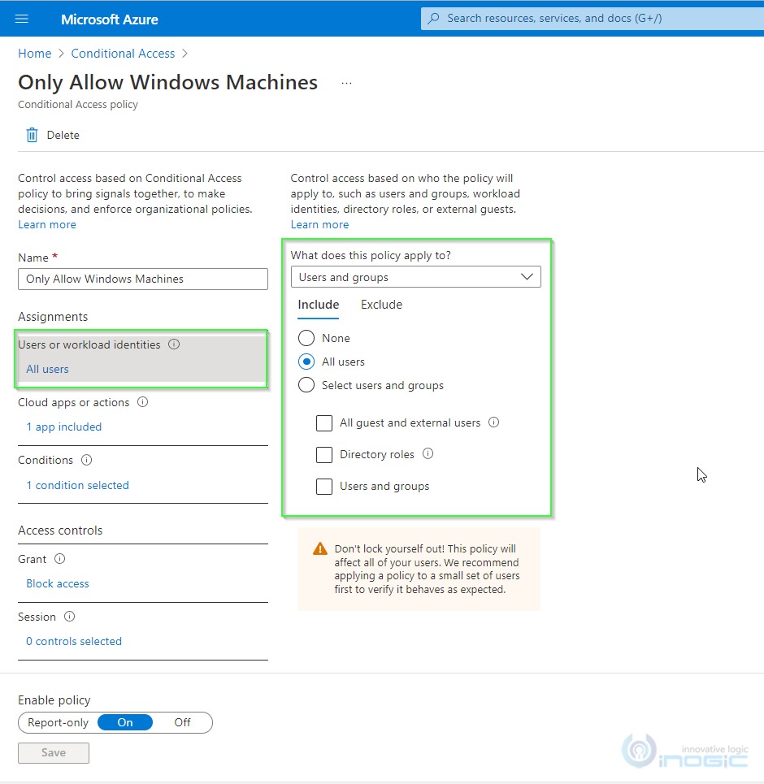Click the search magnifier icon
This screenshot has width=764, height=784.
coord(434,19)
